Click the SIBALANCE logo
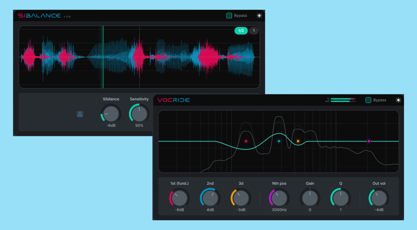Screen dimensions: 417x230 [40, 16]
